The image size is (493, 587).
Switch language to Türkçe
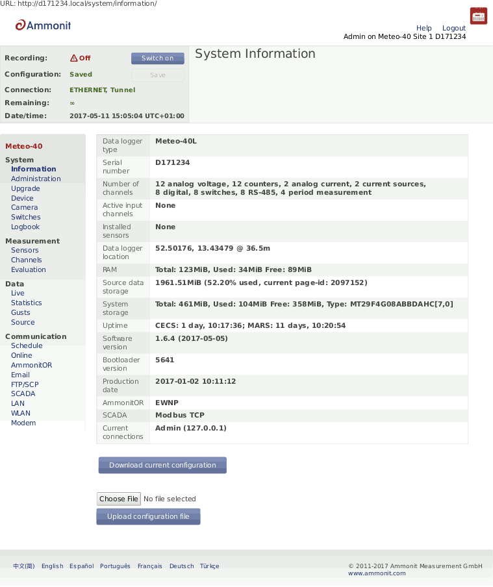coord(209,566)
